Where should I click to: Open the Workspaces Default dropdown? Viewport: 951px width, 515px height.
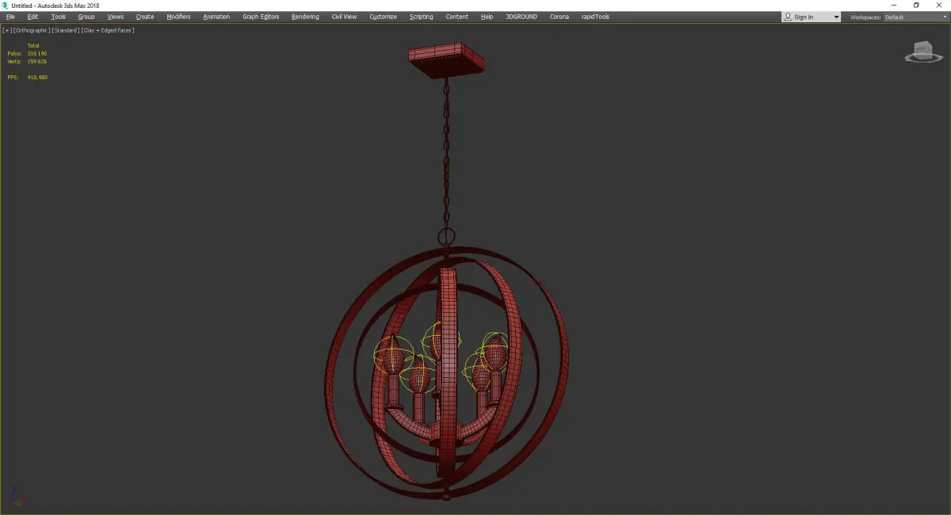tap(915, 17)
